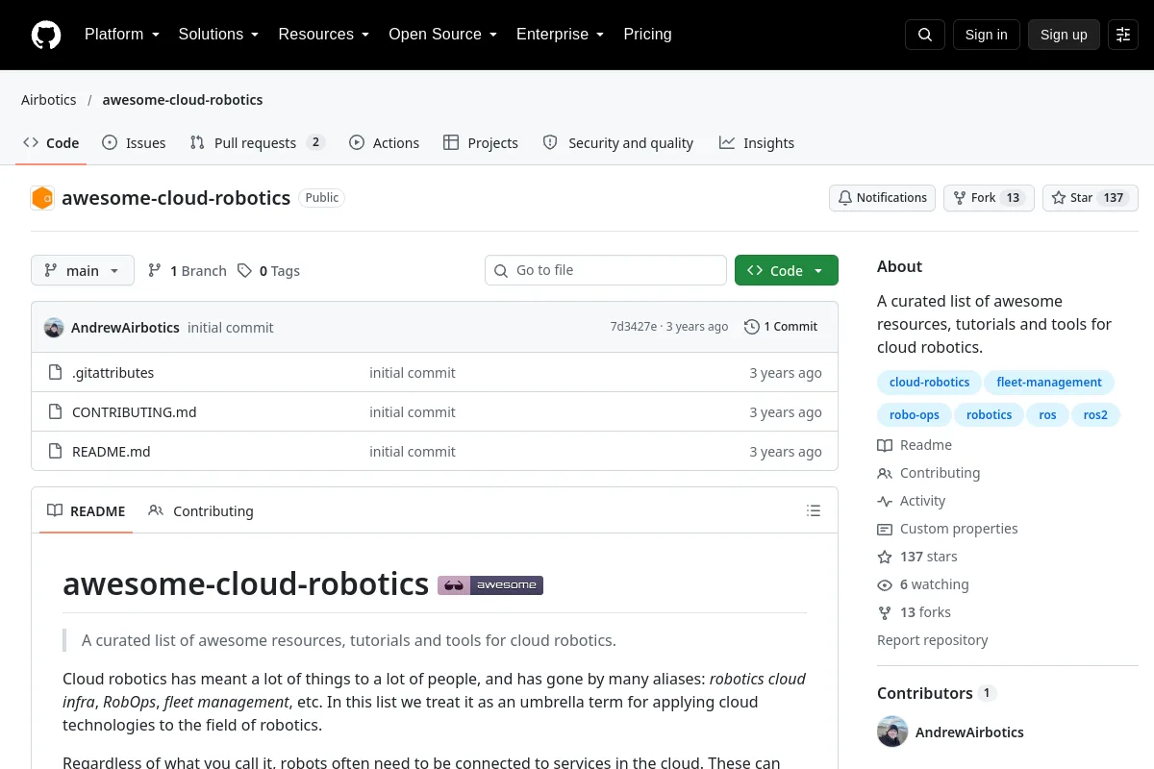The image size is (1154, 769).
Task: Open Security and quality tab
Action: (x=618, y=143)
